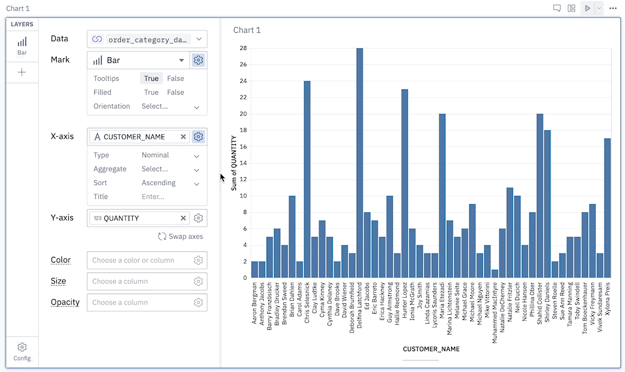Open the Data source dropdown
Image resolution: width=625 pixels, height=372 pixels.
(147, 39)
